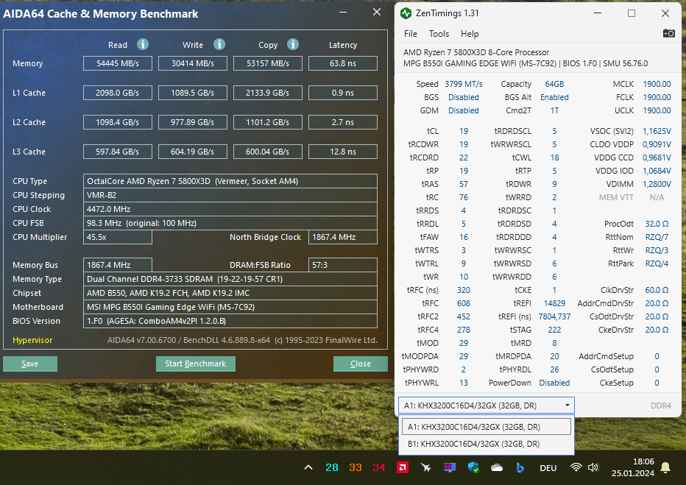Click the Memory Latency value 63.8 ns
Screen dimensions: 686x485
[x=342, y=63]
